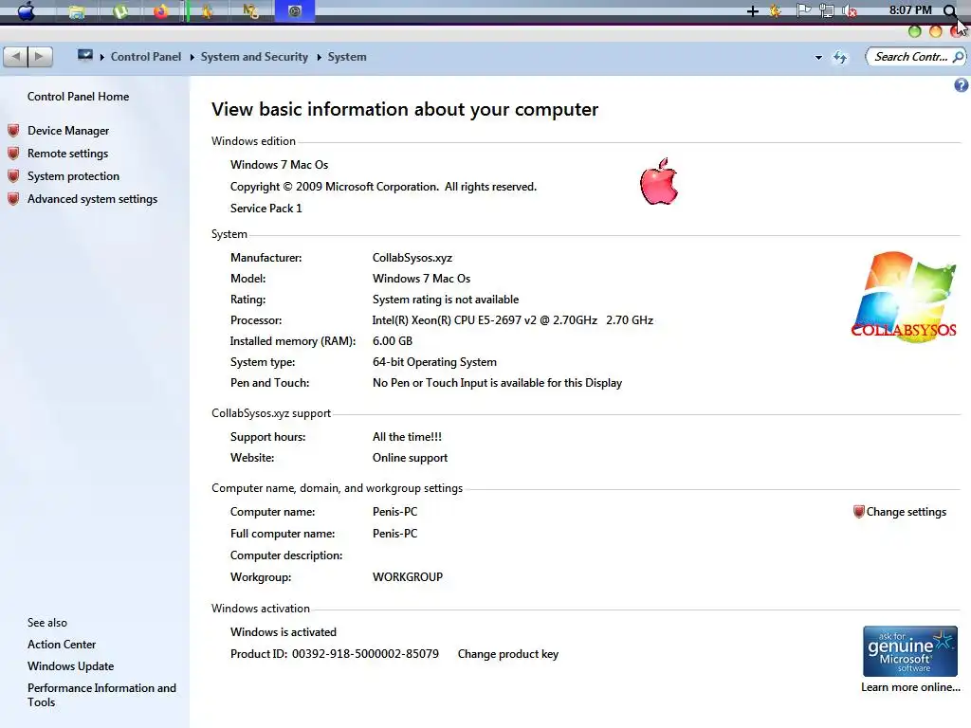Image resolution: width=971 pixels, height=728 pixels.
Task: Click the computer icon in address bar
Action: click(x=84, y=56)
